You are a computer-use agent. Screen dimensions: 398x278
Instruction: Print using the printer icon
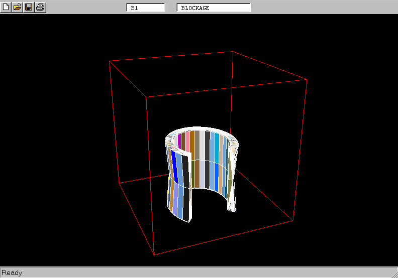tap(40, 7)
